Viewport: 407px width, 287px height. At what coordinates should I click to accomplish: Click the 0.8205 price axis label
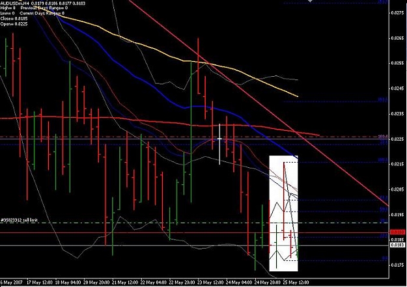397,189
